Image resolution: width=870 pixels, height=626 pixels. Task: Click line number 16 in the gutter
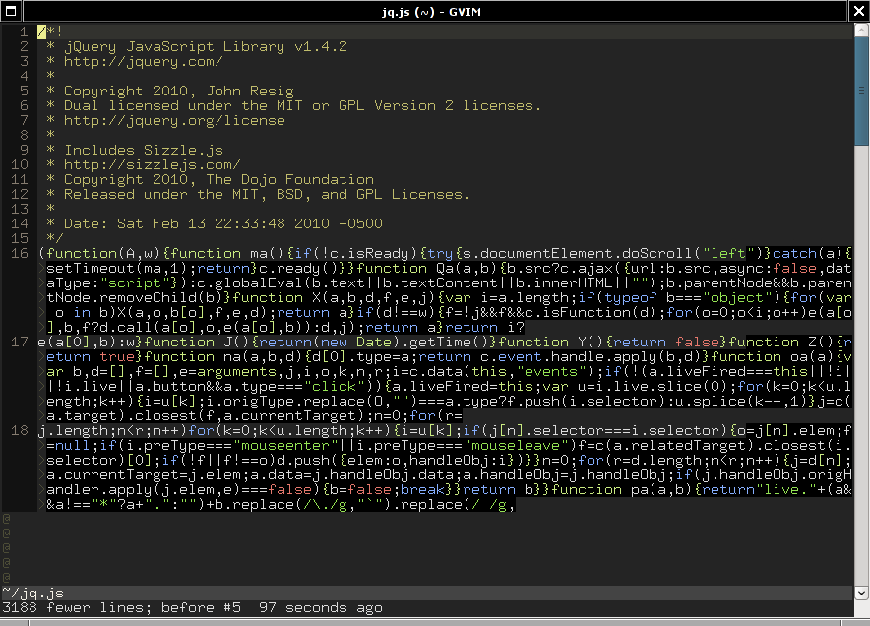click(20, 253)
